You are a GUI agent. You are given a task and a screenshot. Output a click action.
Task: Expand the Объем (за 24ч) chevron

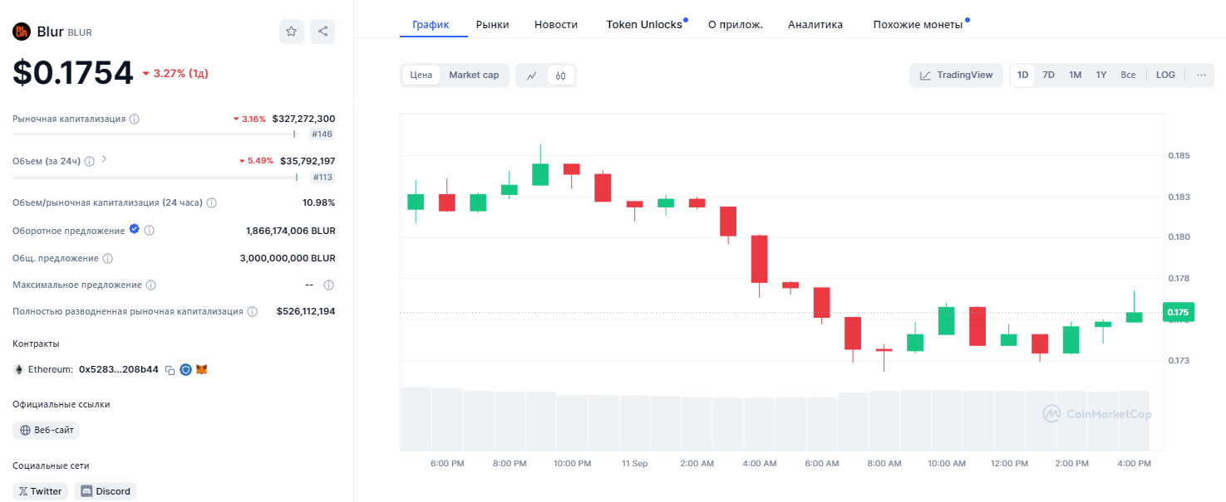105,160
